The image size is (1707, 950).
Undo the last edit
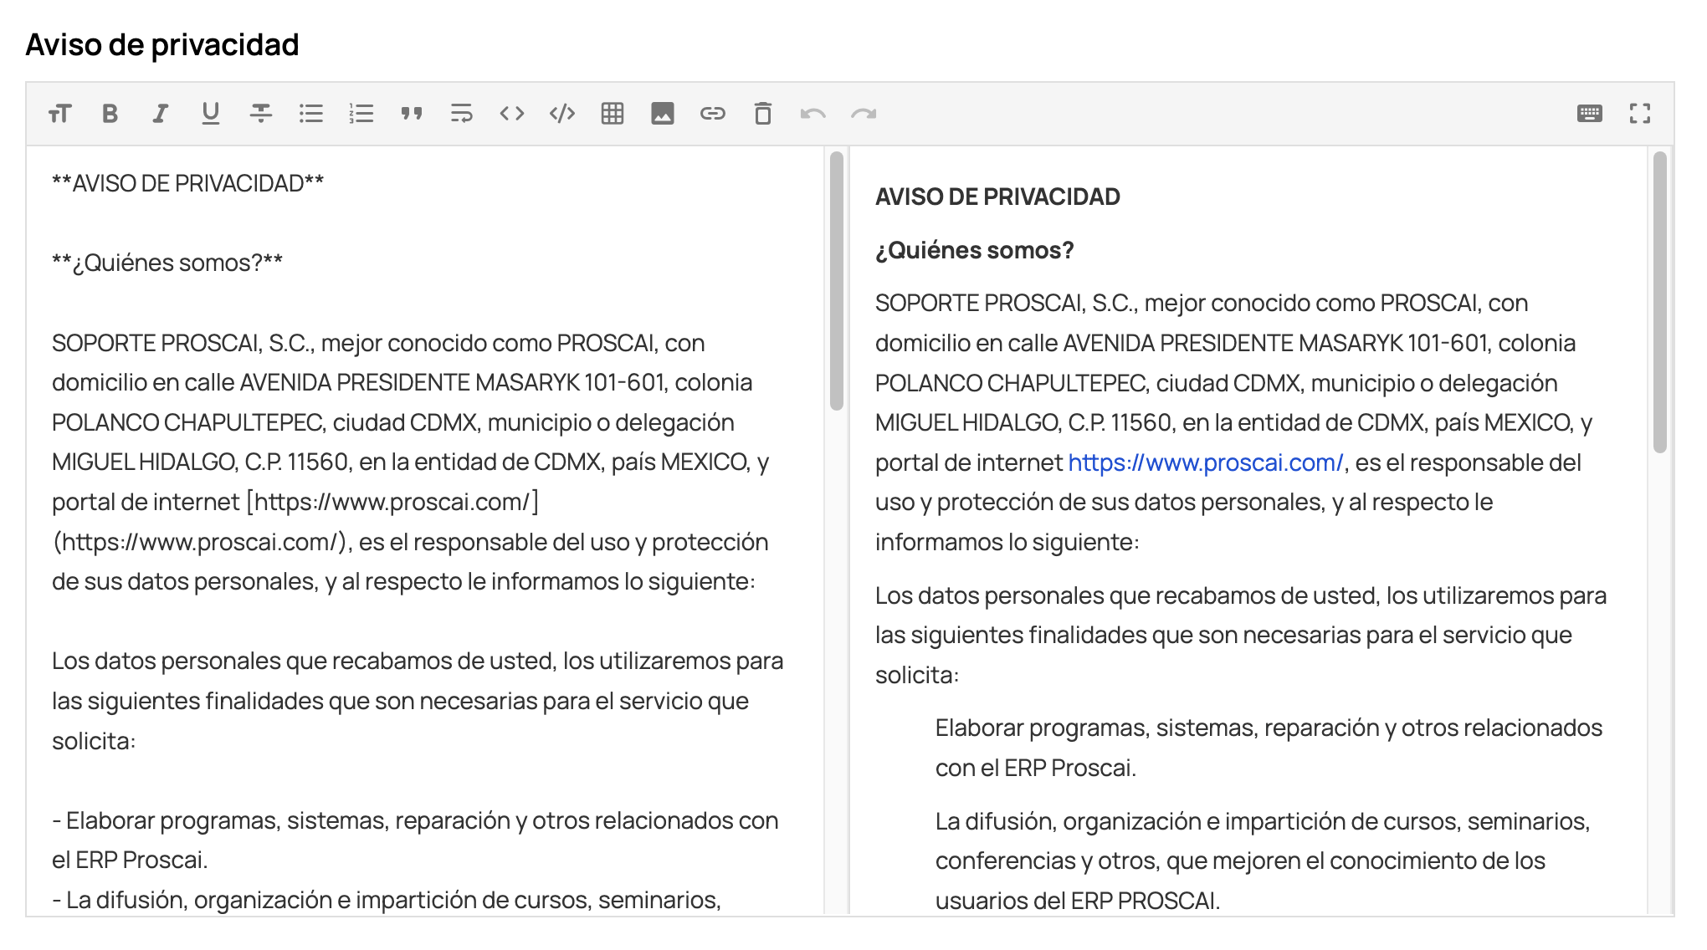coord(812,114)
